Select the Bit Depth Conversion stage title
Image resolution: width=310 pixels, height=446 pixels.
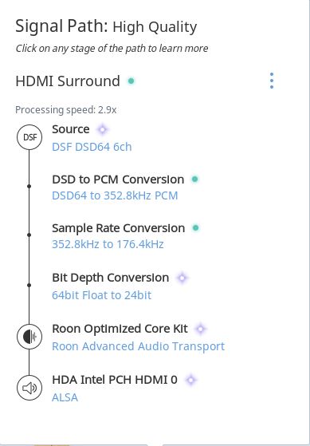(111, 278)
